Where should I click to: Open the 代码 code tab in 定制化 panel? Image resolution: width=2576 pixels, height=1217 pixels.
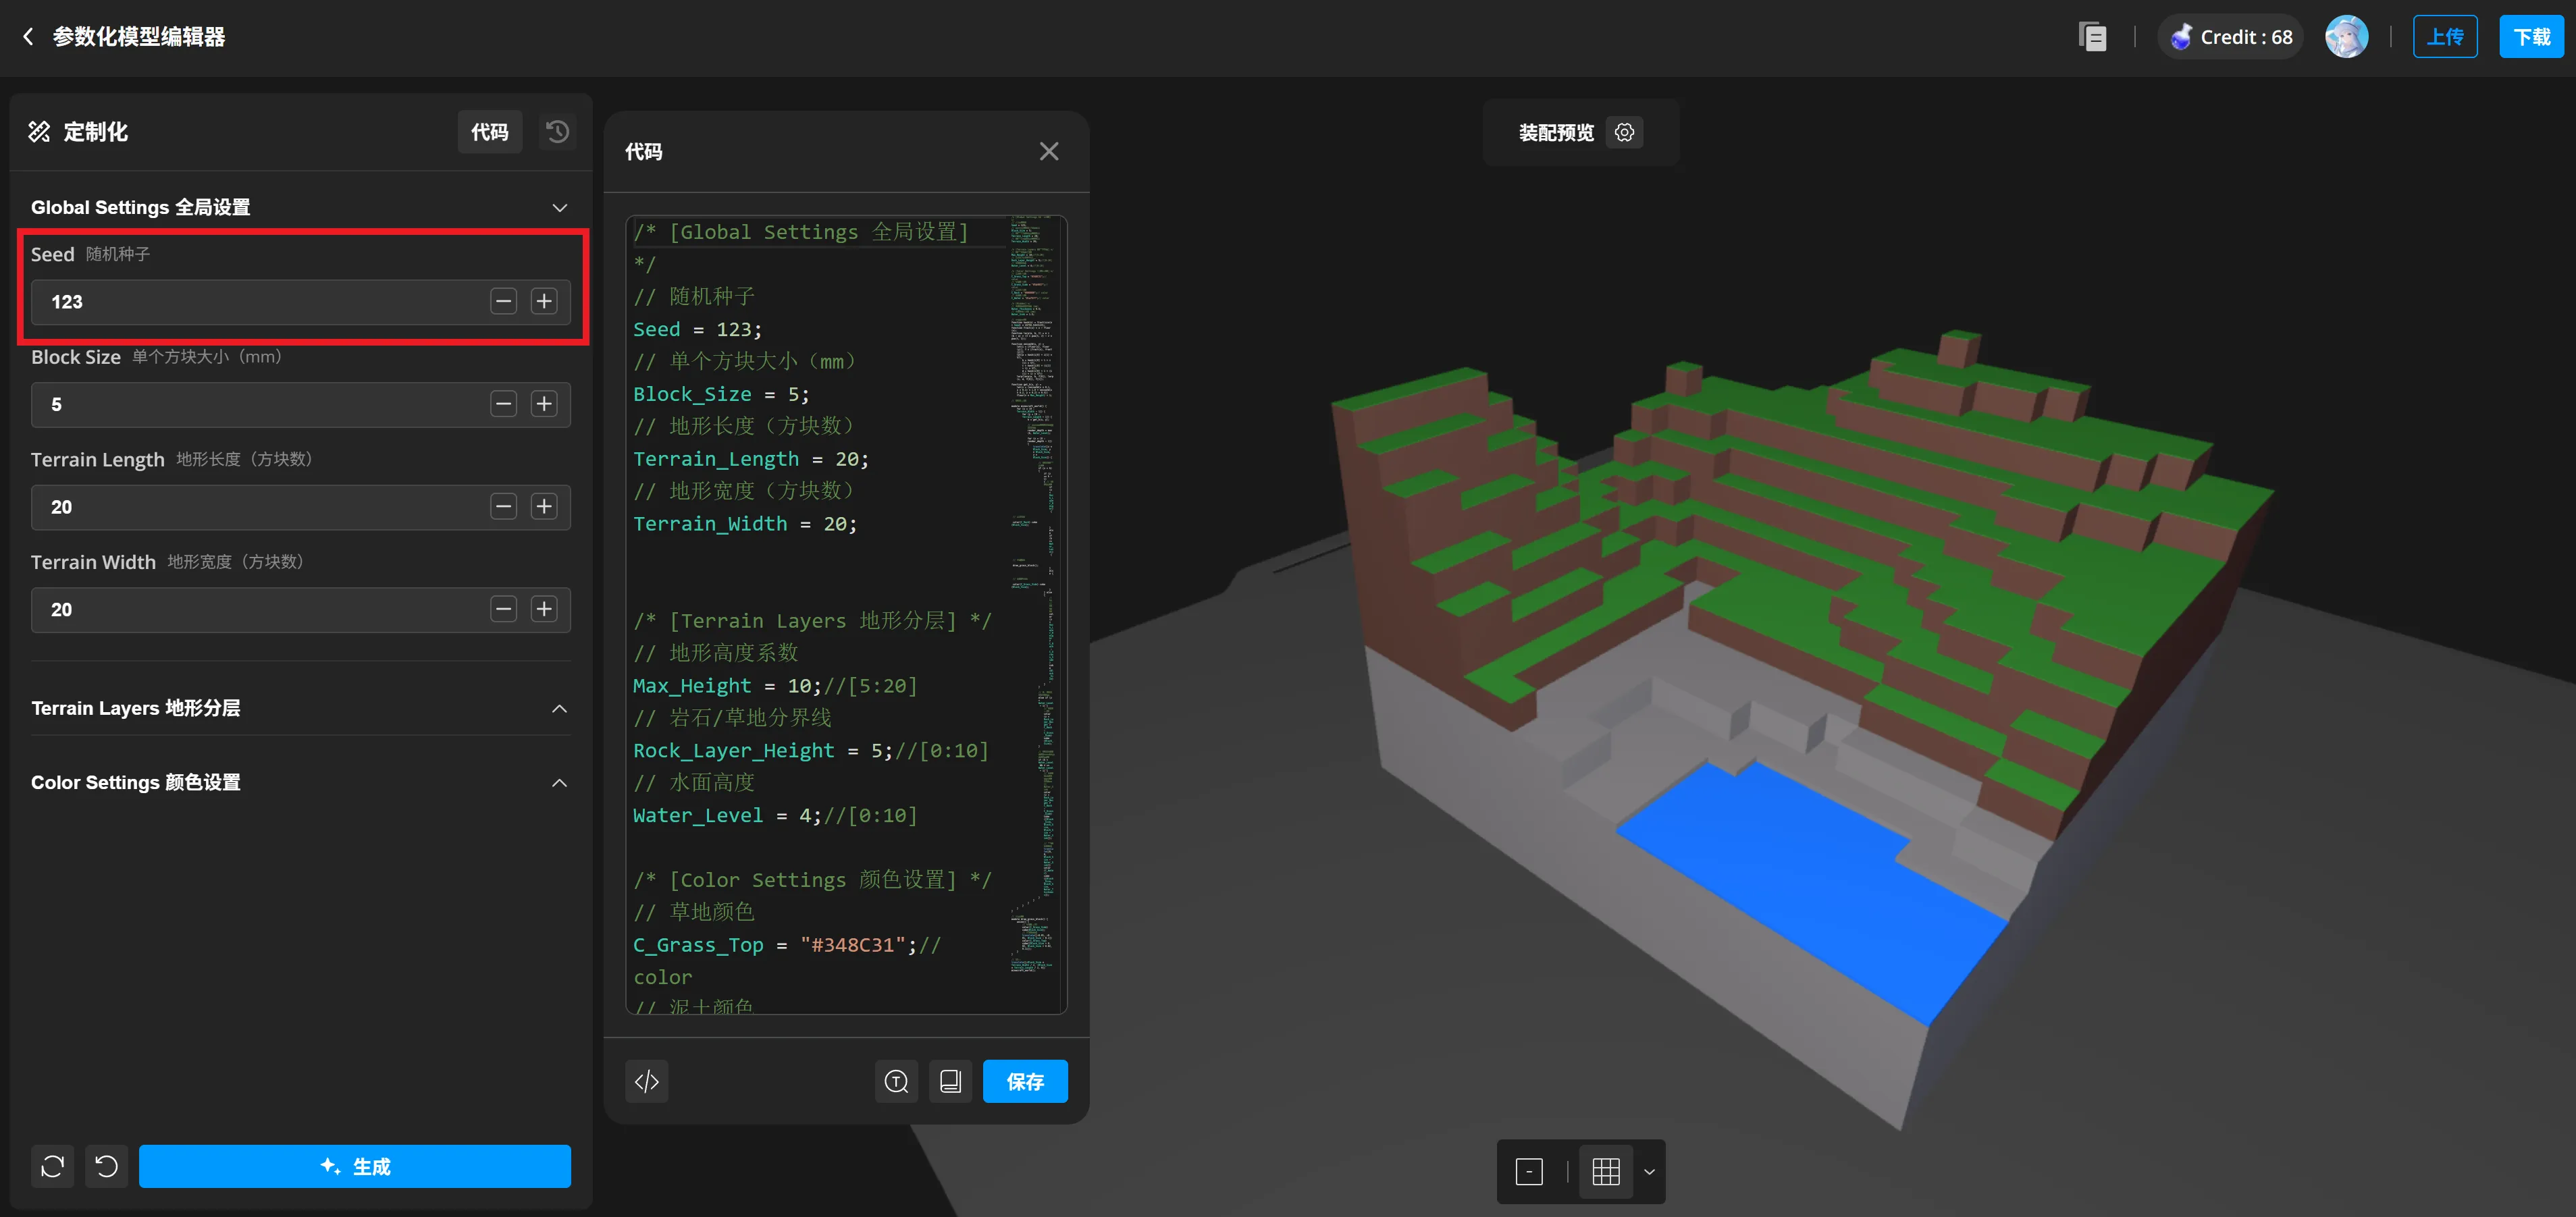pyautogui.click(x=490, y=132)
